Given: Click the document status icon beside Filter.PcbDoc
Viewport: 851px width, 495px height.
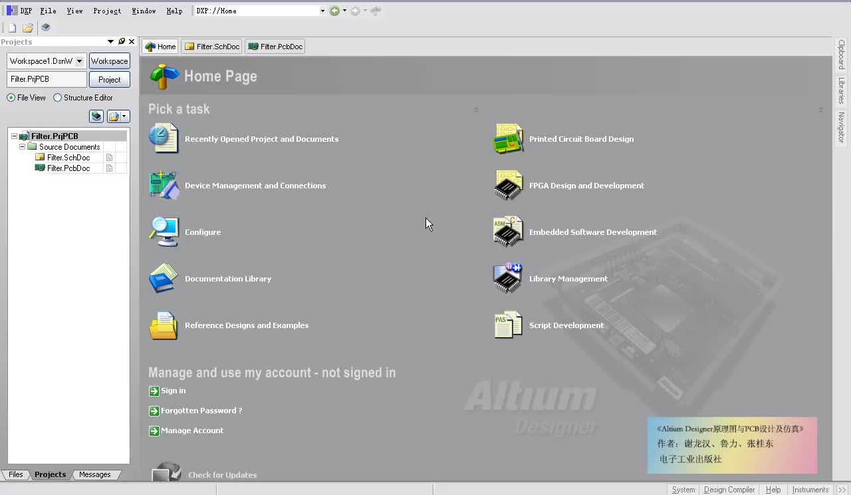Looking at the screenshot, I should [x=110, y=168].
